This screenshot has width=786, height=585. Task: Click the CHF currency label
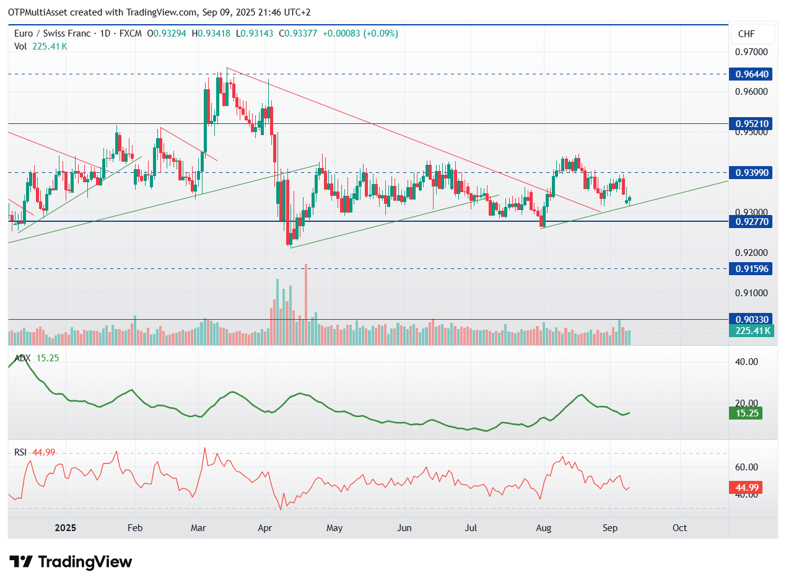point(752,34)
